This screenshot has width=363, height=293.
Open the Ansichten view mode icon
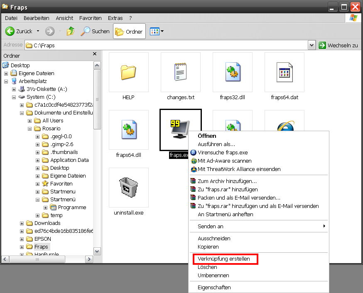coord(155,31)
